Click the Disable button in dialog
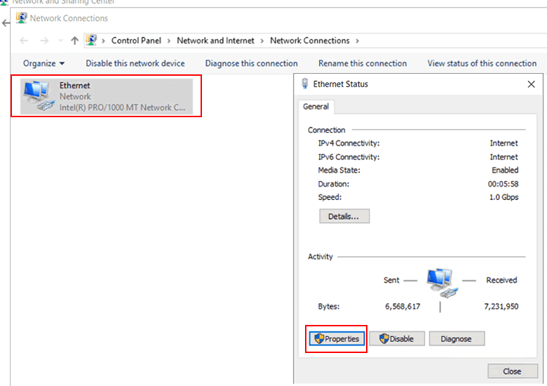Screen dimensions: 547x386 pyautogui.click(x=397, y=338)
